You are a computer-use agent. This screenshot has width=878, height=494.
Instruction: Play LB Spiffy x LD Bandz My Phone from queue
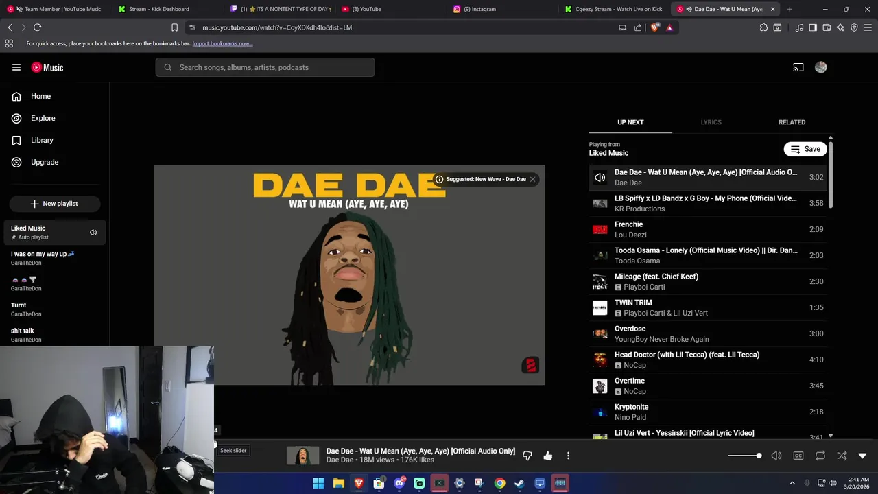coord(708,203)
